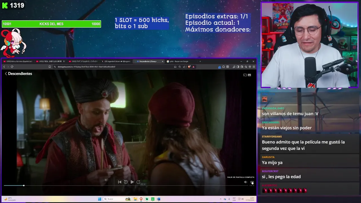361x203 pixels.
Task: Switch to Kid vs. Kat intro tab
Action: point(18,61)
